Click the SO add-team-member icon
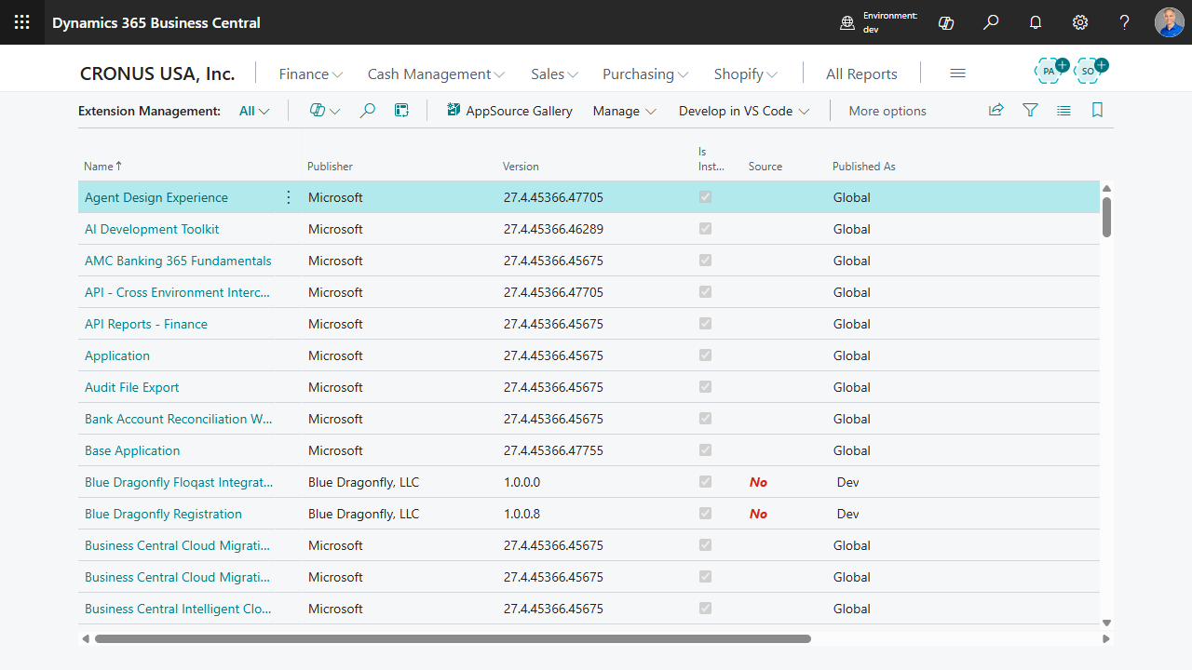The width and height of the screenshot is (1192, 670). coord(1090,70)
